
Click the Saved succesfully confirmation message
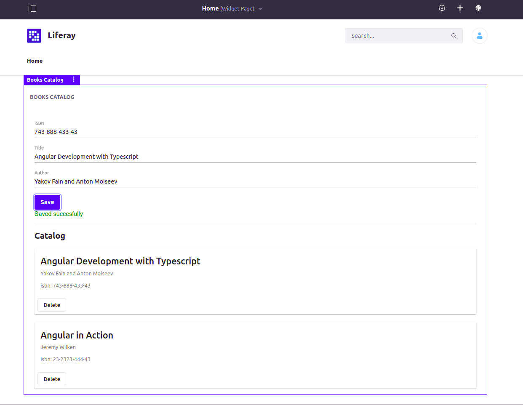point(59,213)
